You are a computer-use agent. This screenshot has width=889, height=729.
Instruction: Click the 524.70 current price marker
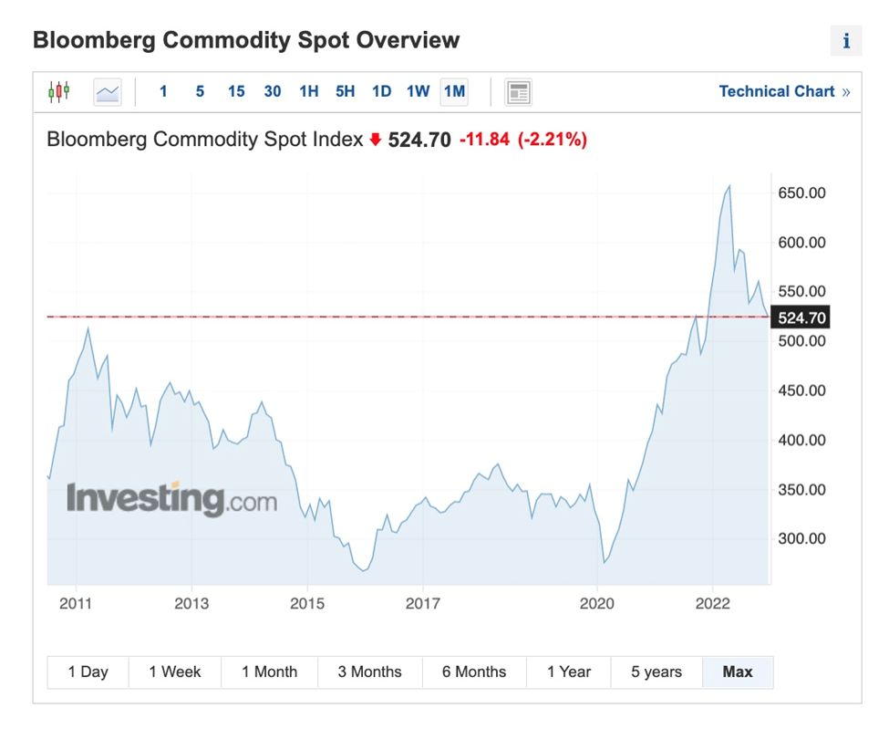coord(801,318)
